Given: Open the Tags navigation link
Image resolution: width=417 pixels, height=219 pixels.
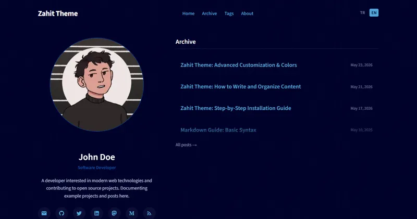Looking at the screenshot, I should 229,14.
